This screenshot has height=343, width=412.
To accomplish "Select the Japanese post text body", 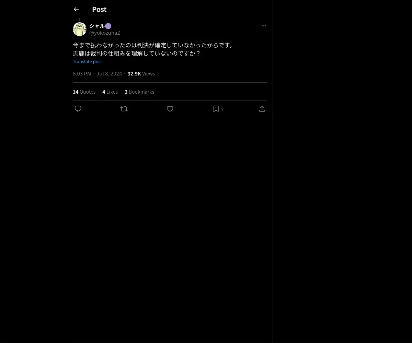I will click(x=153, y=49).
